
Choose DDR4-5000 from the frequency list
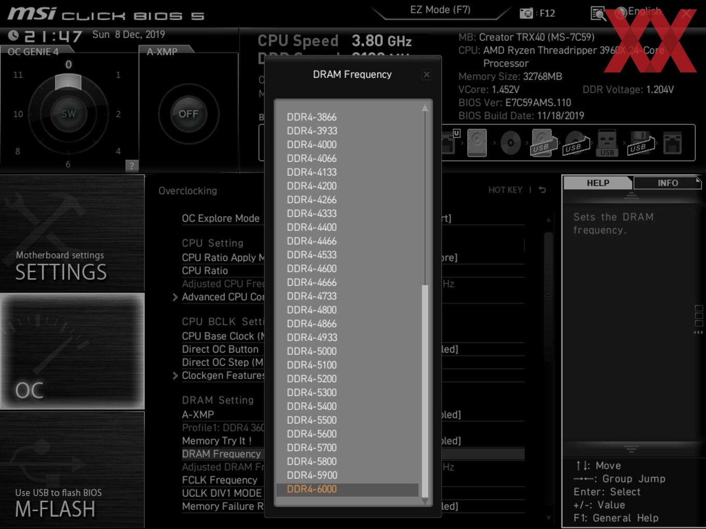pyautogui.click(x=311, y=351)
